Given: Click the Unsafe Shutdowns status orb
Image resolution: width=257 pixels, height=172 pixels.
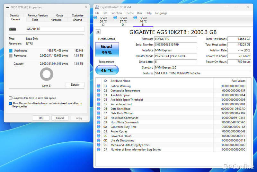Looking at the screenshot, I should [x=99, y=140].
